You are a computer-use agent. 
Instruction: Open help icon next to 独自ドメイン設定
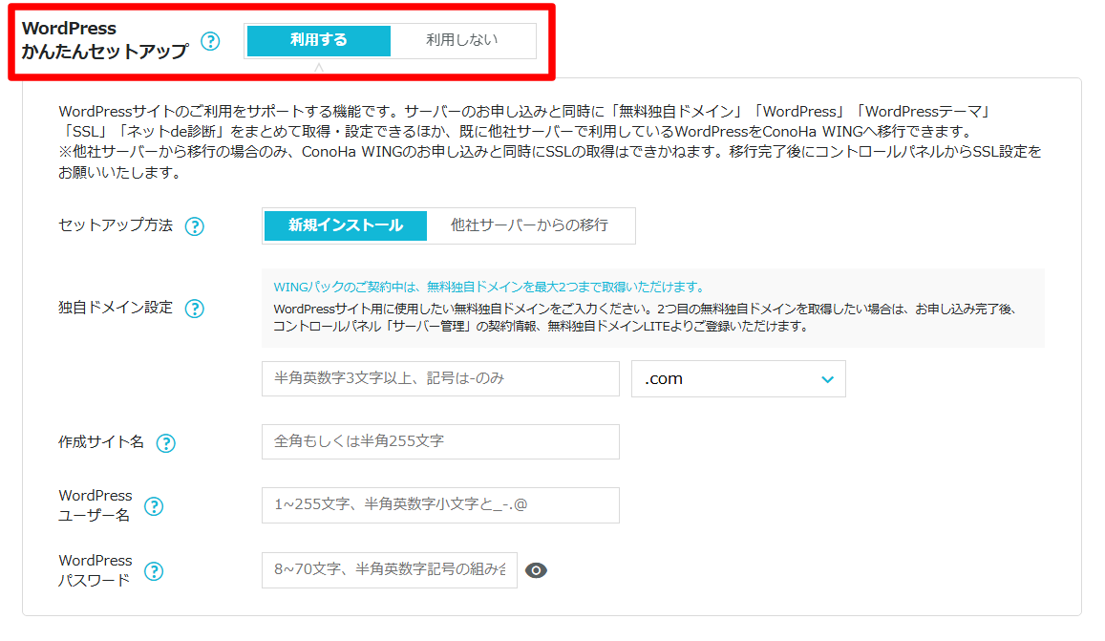click(195, 309)
